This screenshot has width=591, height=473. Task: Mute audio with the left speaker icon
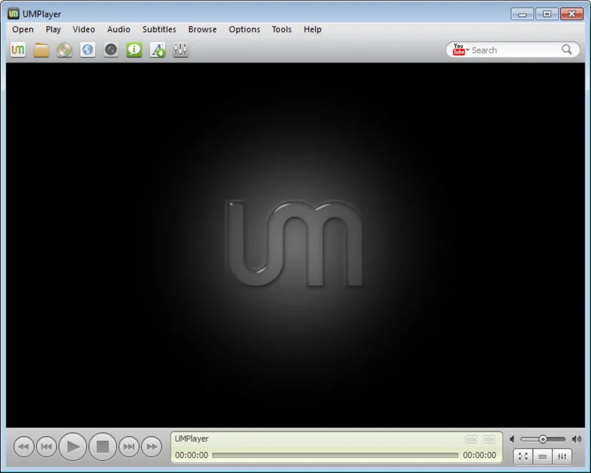click(x=512, y=439)
